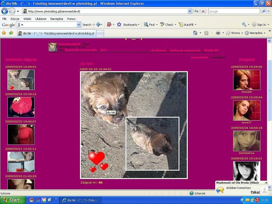
Task: Click the Google search box at top right
Action: click(x=234, y=11)
